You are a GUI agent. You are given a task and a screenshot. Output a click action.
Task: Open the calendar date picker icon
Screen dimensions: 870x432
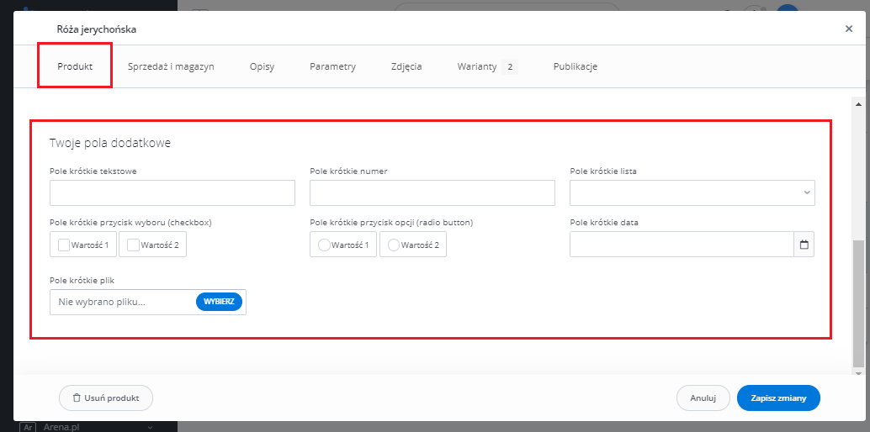click(804, 245)
